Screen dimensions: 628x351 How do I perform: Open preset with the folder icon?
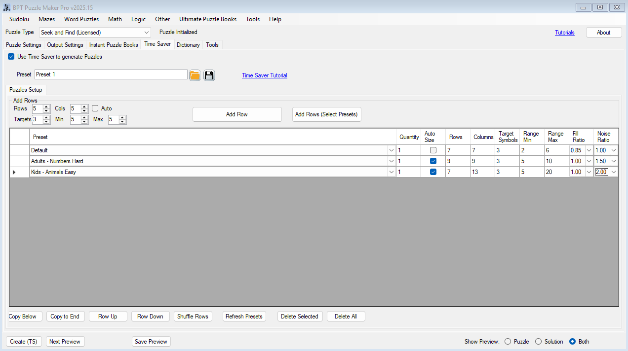click(x=195, y=75)
